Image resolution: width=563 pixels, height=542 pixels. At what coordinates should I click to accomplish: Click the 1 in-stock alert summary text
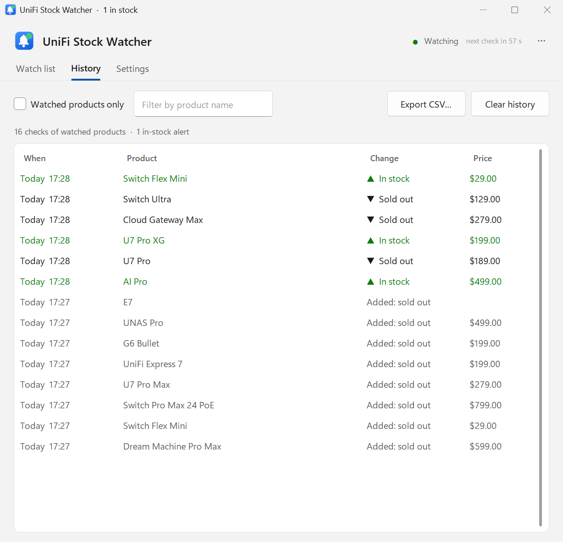(x=163, y=132)
